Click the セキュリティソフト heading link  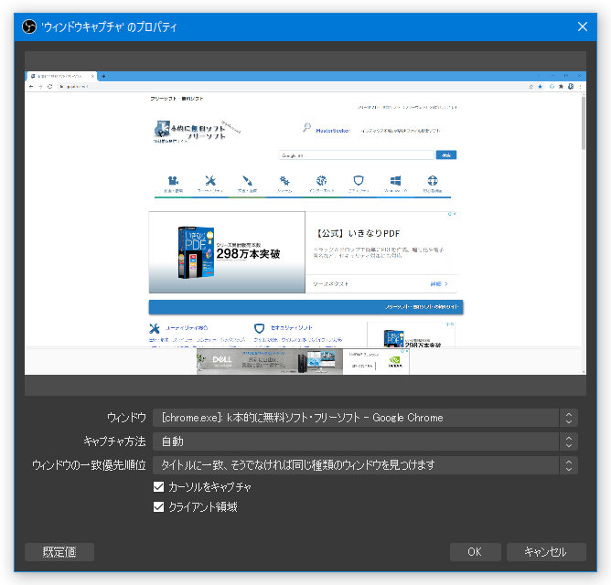coord(292,327)
